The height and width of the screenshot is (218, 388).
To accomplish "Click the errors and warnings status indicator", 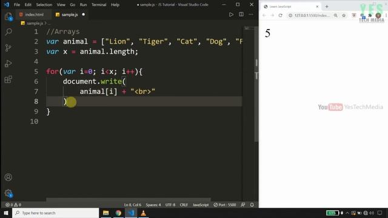I will pos(13,205).
